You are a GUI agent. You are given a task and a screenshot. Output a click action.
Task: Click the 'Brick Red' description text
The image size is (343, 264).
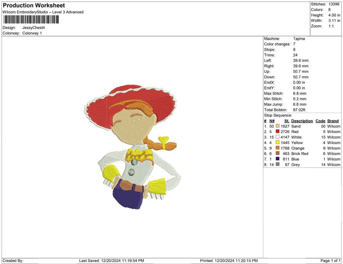pos(300,153)
